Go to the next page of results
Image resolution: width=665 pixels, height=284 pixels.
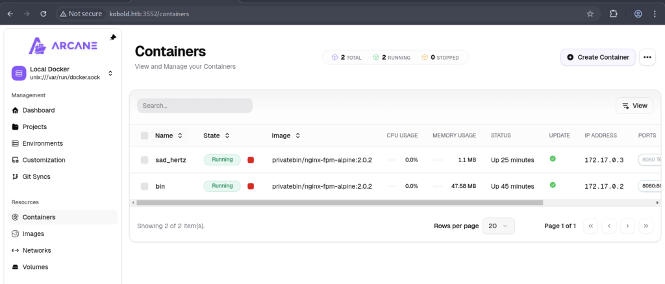(627, 226)
